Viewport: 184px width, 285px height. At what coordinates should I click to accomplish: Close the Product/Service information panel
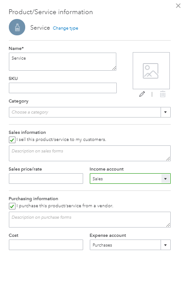pyautogui.click(x=178, y=6)
